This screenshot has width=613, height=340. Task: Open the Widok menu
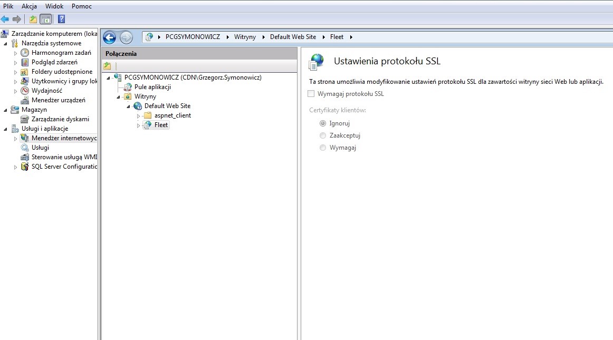[54, 6]
